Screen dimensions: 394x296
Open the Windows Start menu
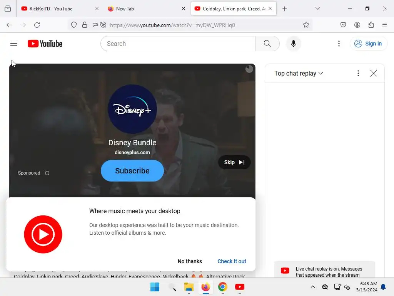coord(155,287)
